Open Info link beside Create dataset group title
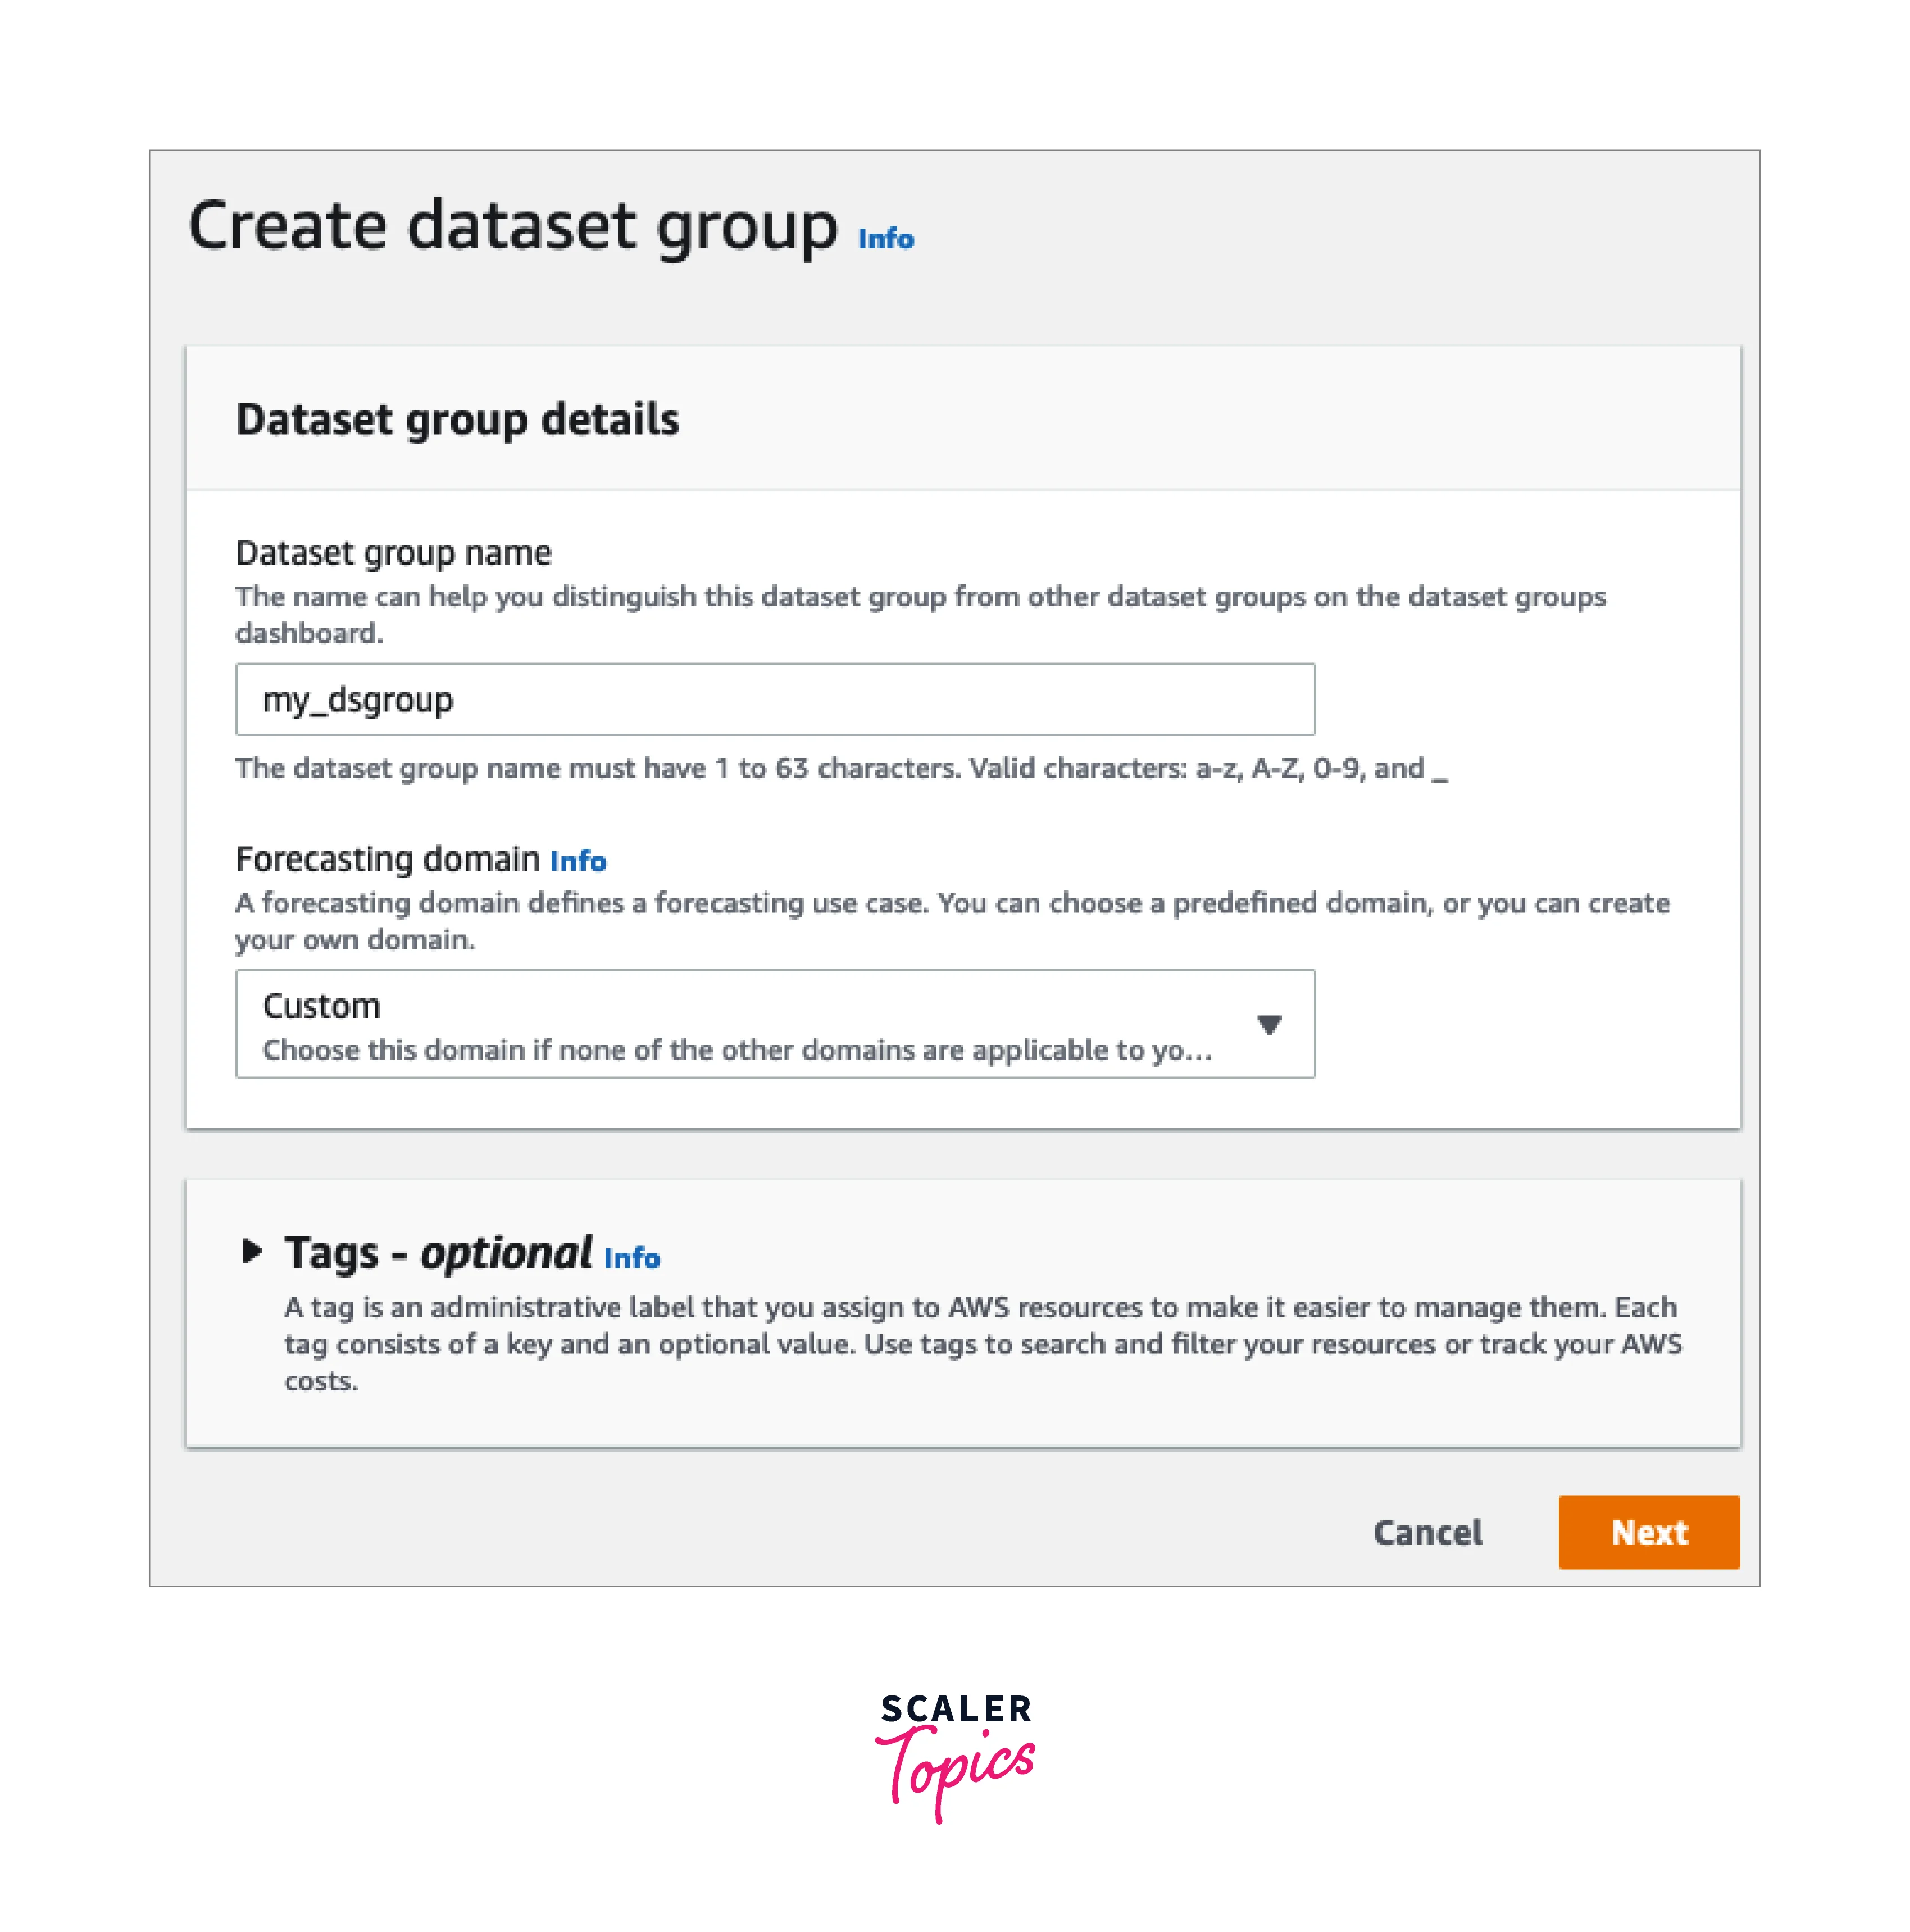Screen dimensions: 1910x1932 (885, 239)
